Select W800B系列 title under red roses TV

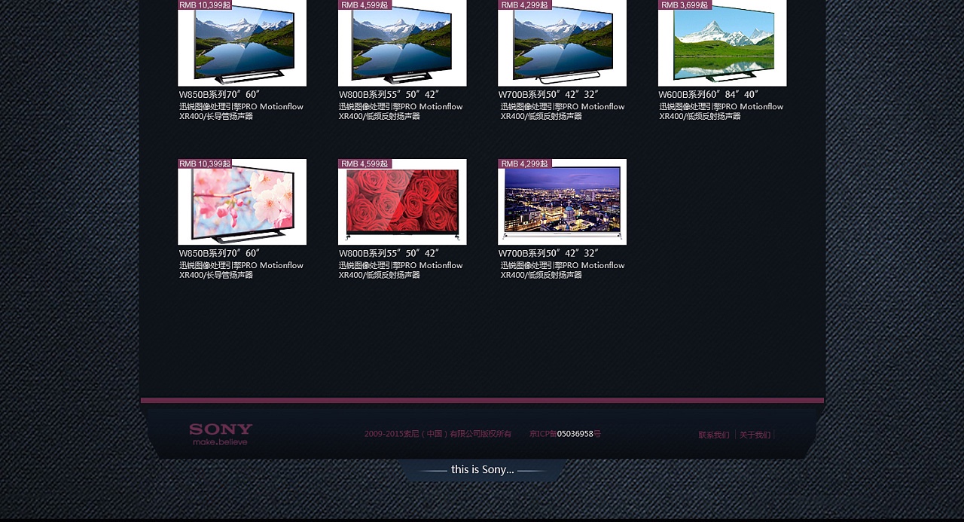click(389, 253)
